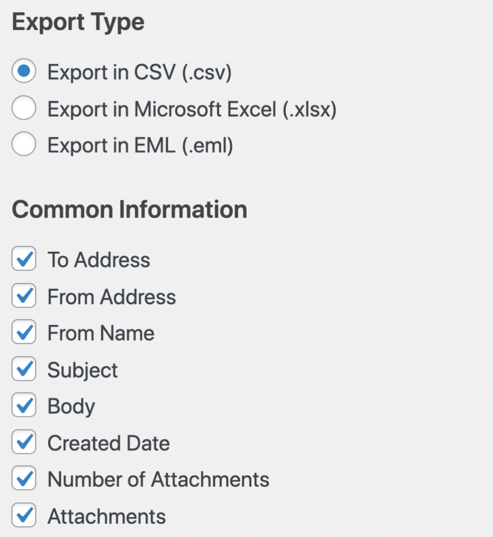493x537 pixels.
Task: Disable the From Name field
Action: pyautogui.click(x=24, y=332)
